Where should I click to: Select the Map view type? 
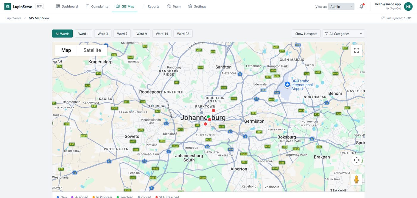[x=66, y=50]
